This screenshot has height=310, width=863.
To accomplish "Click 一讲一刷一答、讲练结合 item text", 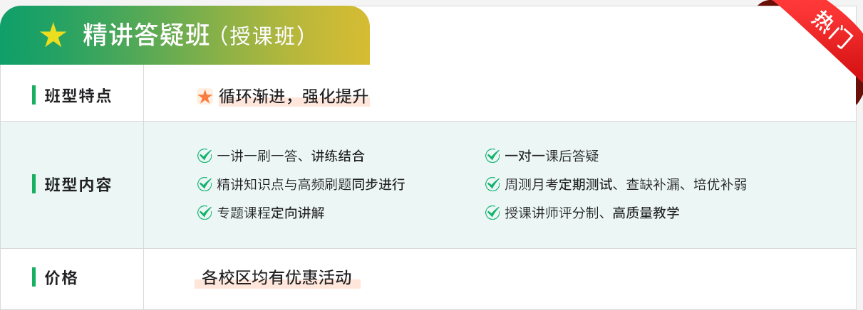I will coord(291,156).
